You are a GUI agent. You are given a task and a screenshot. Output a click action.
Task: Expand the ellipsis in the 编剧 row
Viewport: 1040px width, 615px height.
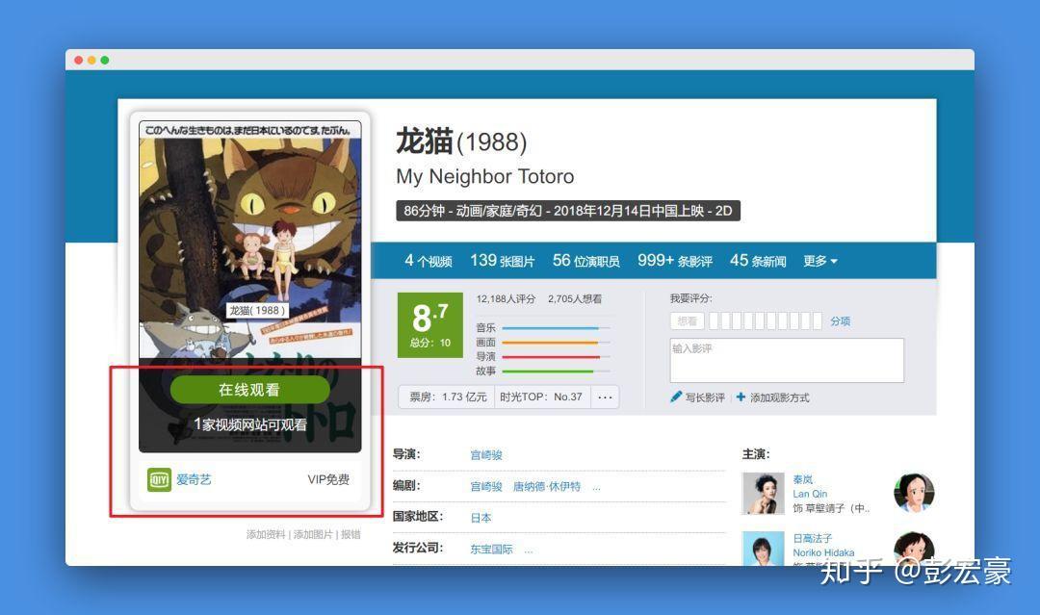[x=596, y=488]
